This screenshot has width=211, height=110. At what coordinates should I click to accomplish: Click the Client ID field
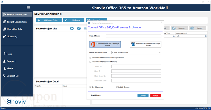click(x=136, y=71)
